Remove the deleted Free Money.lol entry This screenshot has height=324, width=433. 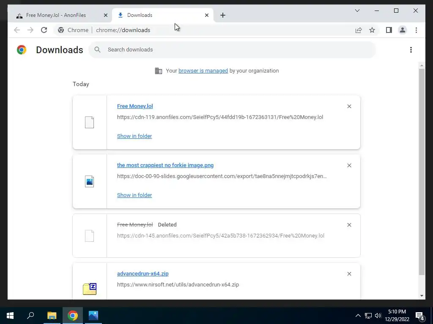tap(349, 225)
